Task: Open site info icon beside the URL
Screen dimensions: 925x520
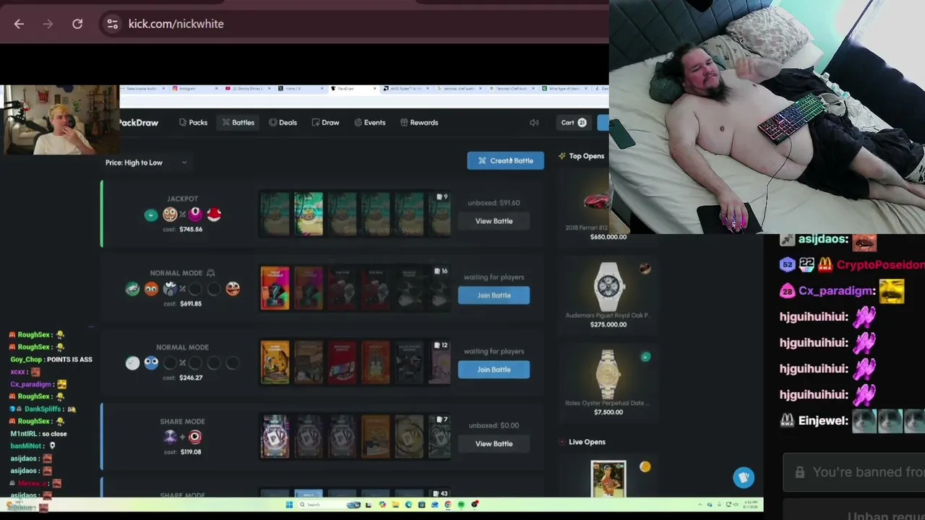Action: point(112,24)
